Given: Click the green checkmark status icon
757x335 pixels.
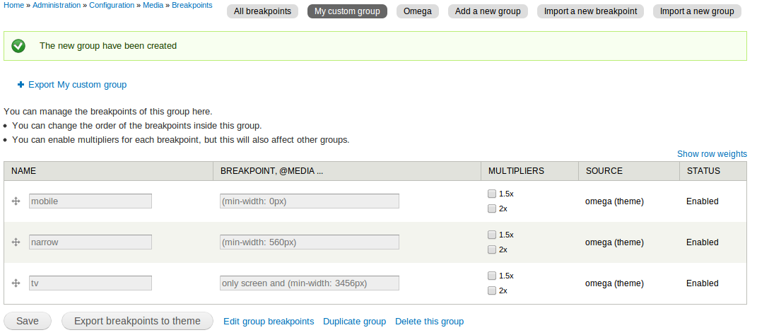Looking at the screenshot, I should click(18, 46).
